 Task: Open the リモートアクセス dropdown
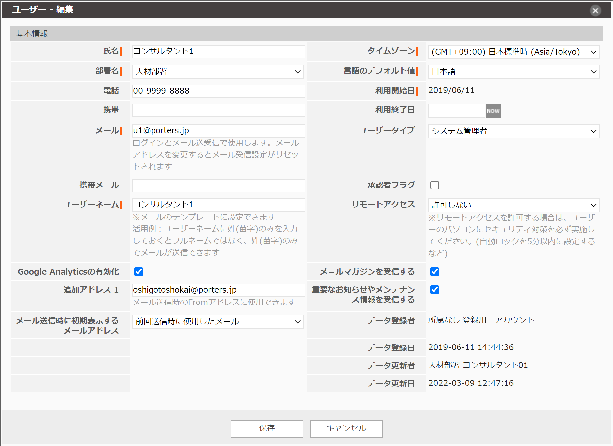(x=513, y=205)
